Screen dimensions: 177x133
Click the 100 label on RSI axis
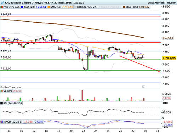(x=165, y=103)
